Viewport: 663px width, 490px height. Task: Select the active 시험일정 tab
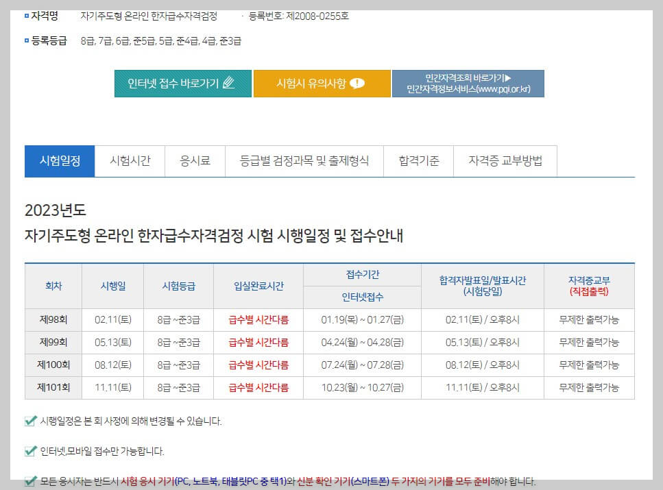pyautogui.click(x=59, y=160)
